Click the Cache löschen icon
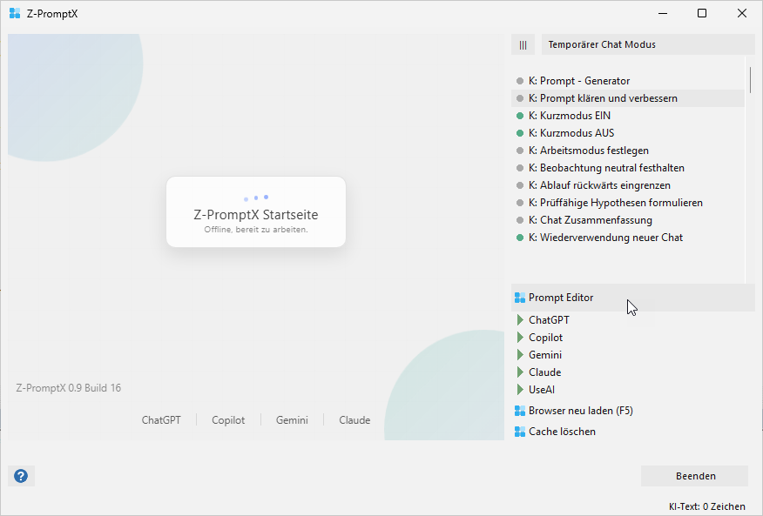 click(520, 432)
